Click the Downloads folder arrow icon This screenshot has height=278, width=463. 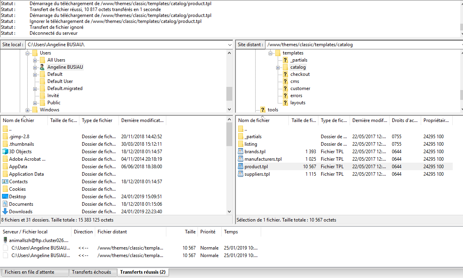[5, 211]
